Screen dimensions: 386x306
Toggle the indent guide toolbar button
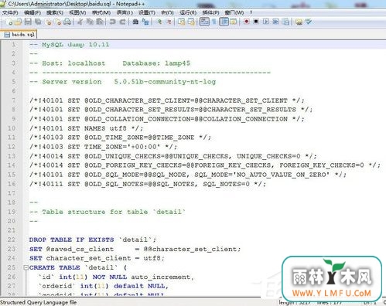224,22
